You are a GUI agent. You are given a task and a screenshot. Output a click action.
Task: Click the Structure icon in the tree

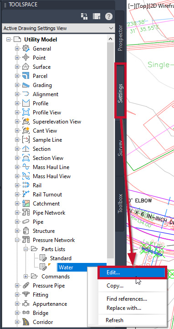[26, 231]
